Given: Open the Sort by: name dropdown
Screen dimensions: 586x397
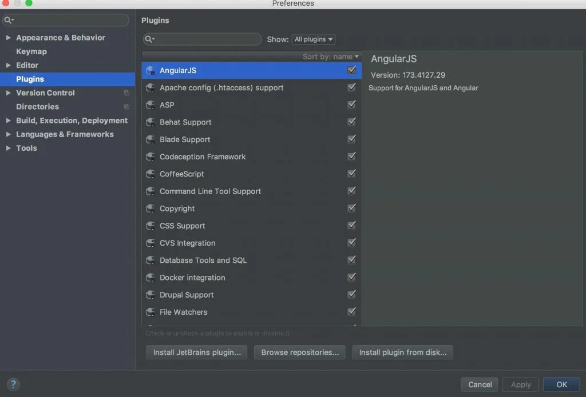Looking at the screenshot, I should (x=330, y=57).
